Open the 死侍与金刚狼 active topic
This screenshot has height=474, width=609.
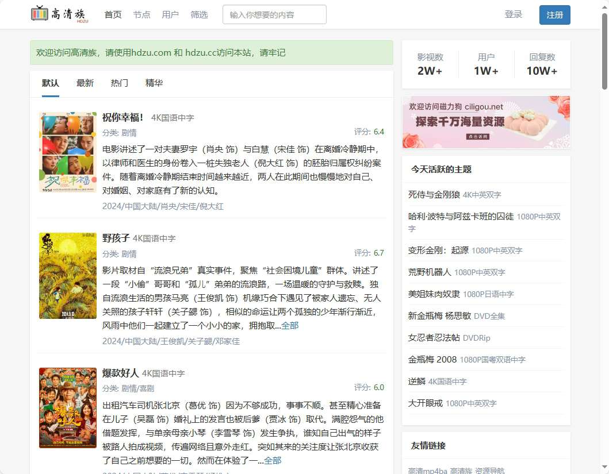click(434, 194)
